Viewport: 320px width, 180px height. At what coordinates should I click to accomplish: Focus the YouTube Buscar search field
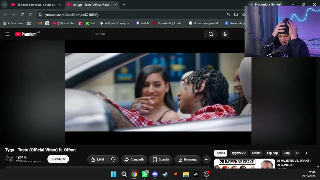[148, 34]
